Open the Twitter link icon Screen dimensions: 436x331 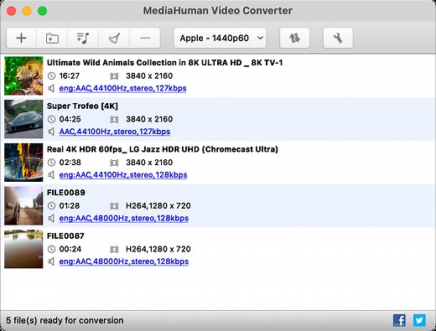[419, 320]
